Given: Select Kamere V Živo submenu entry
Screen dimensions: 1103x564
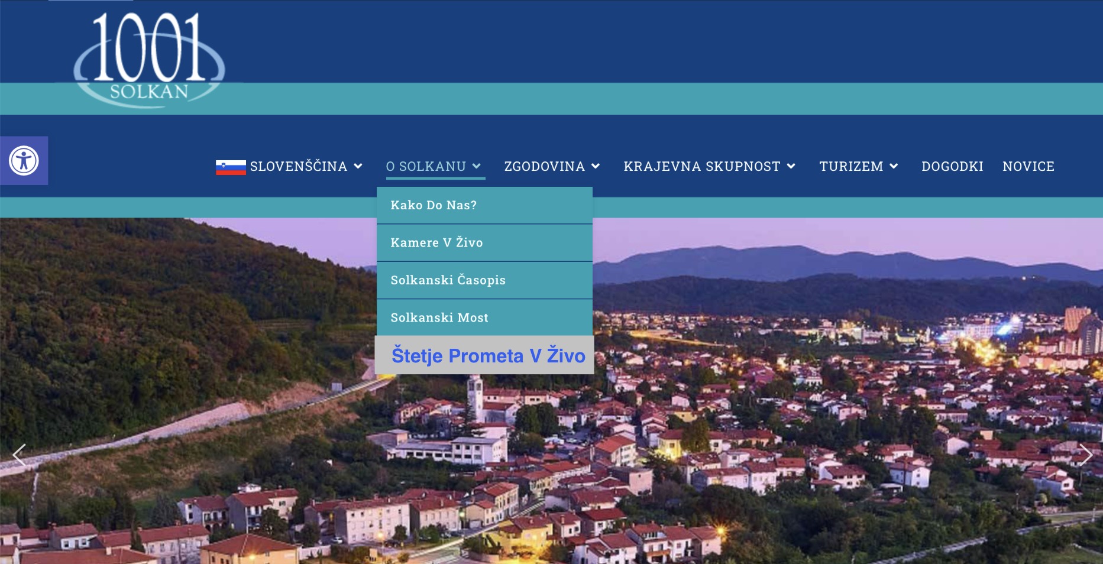Looking at the screenshot, I should point(484,242).
